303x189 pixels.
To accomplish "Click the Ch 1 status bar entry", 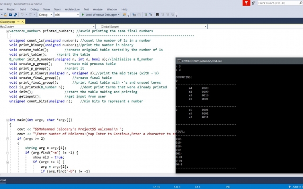I will coord(197,187).
